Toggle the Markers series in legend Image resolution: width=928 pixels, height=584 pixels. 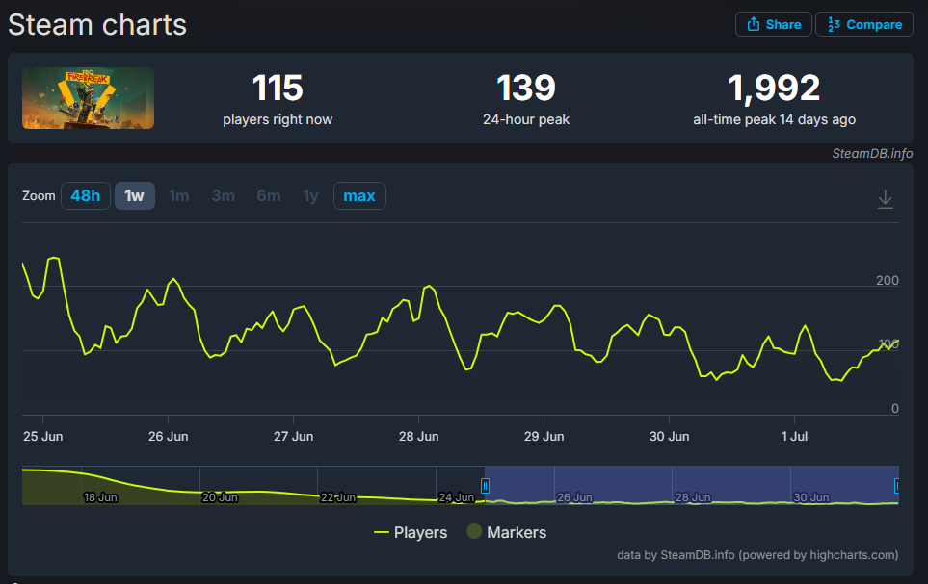click(506, 532)
